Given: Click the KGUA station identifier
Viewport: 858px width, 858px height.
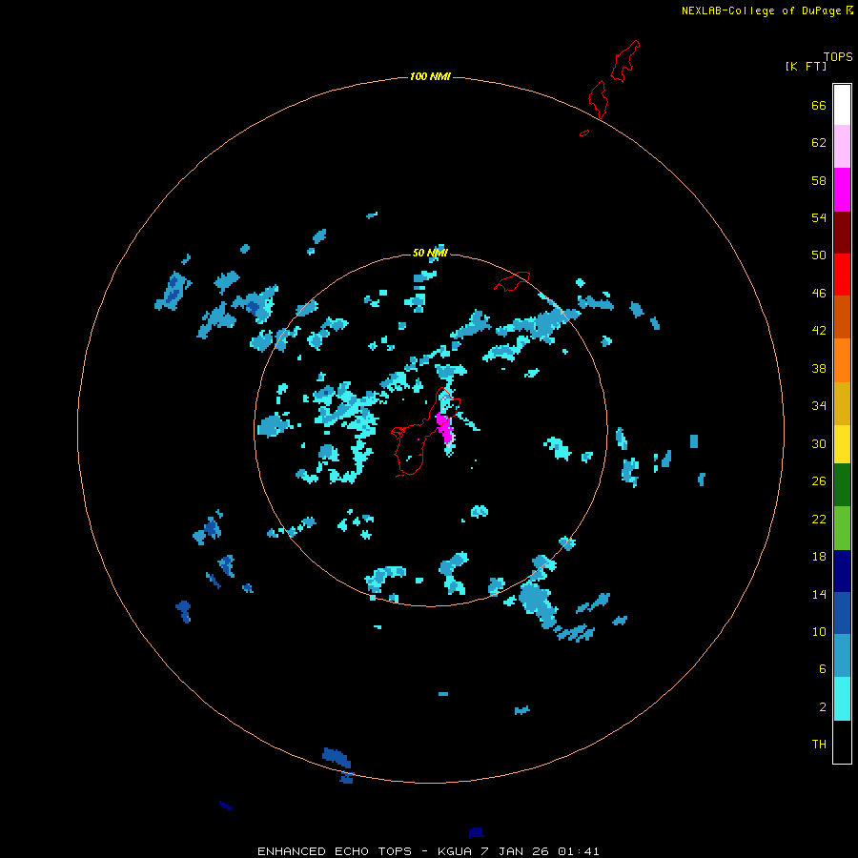Looking at the screenshot, I should coord(455,851).
